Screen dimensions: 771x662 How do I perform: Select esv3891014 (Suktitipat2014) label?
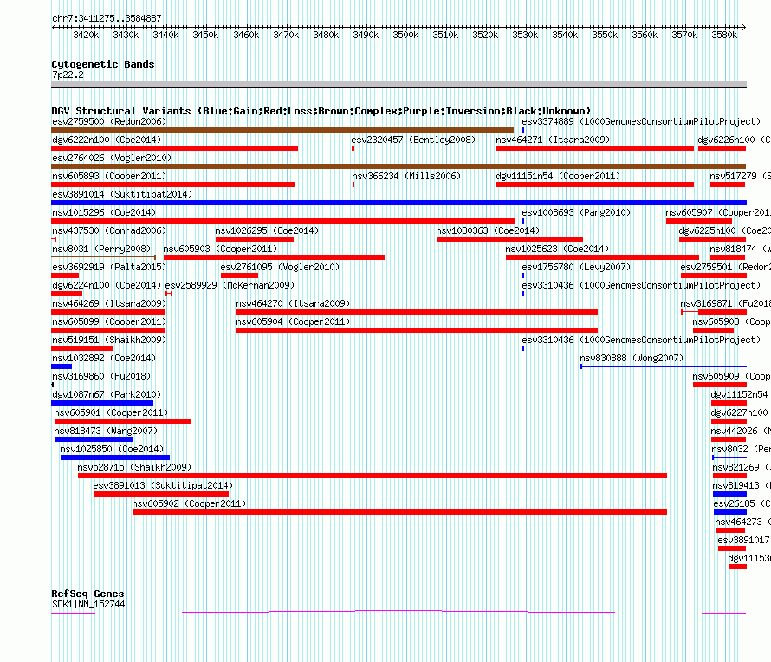pos(122,194)
